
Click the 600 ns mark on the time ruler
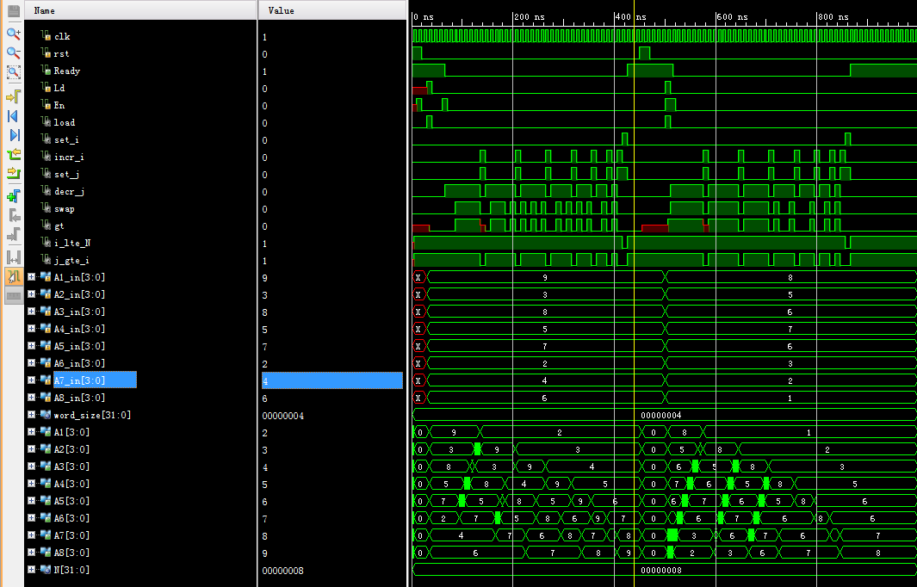pos(716,17)
